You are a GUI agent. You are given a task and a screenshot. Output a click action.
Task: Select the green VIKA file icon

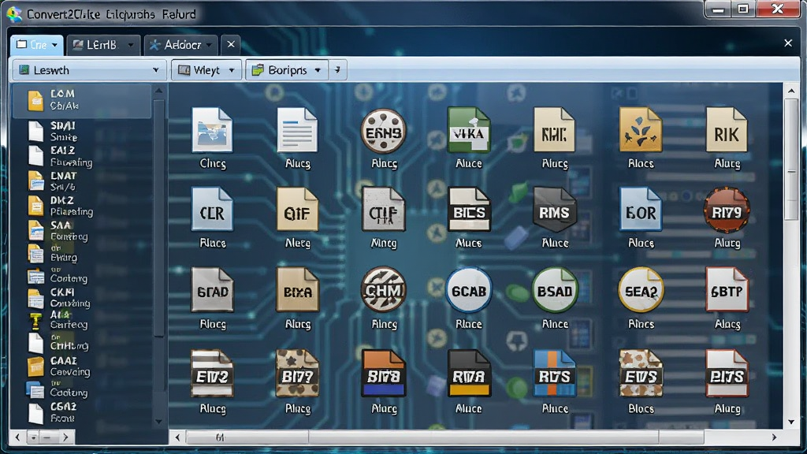coord(468,130)
